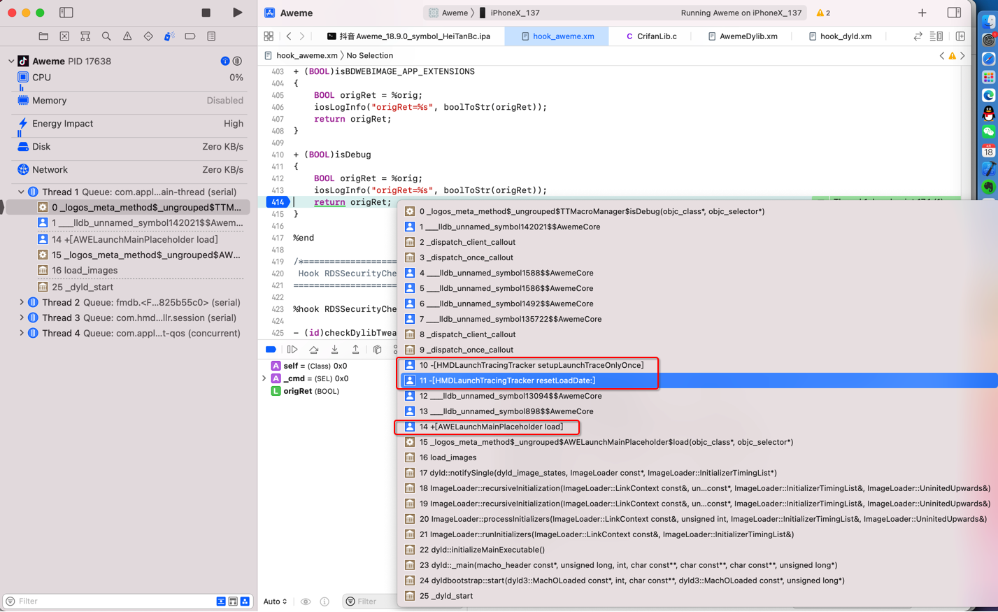
Task: Go back in editor history
Action: tap(289, 36)
